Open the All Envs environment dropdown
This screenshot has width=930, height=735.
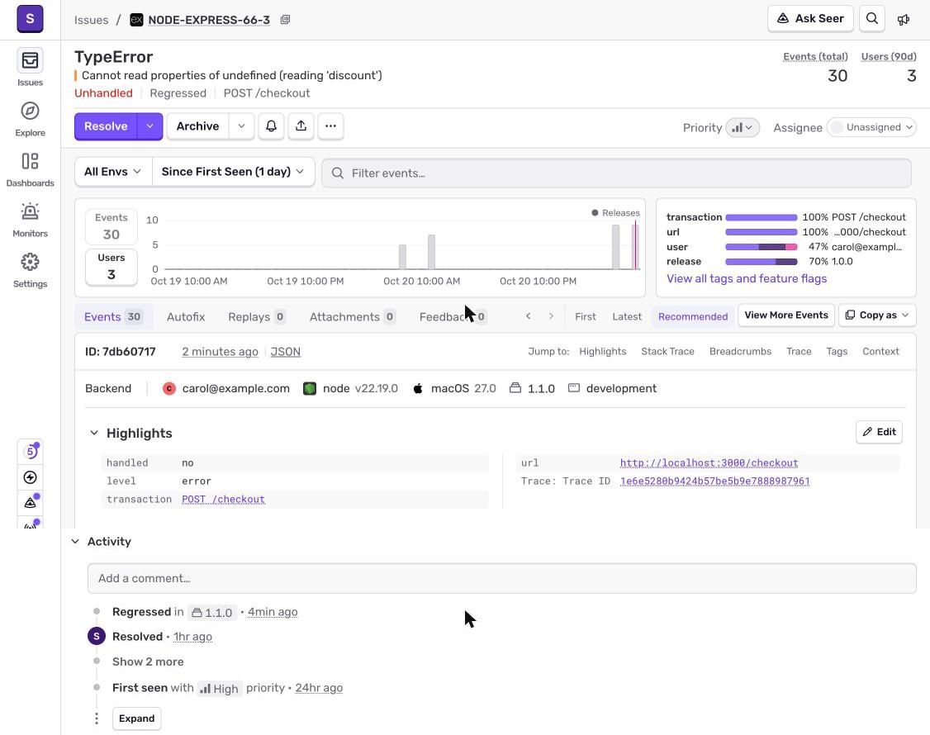(x=113, y=172)
